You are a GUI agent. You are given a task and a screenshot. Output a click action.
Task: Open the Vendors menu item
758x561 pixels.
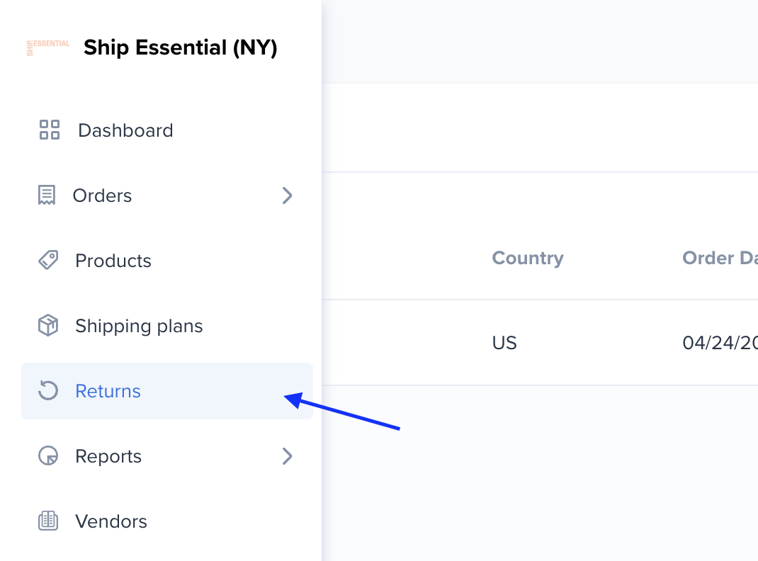click(167, 521)
